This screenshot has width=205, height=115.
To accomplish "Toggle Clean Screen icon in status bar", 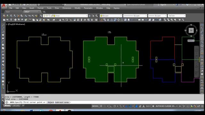I will coord(199,106).
